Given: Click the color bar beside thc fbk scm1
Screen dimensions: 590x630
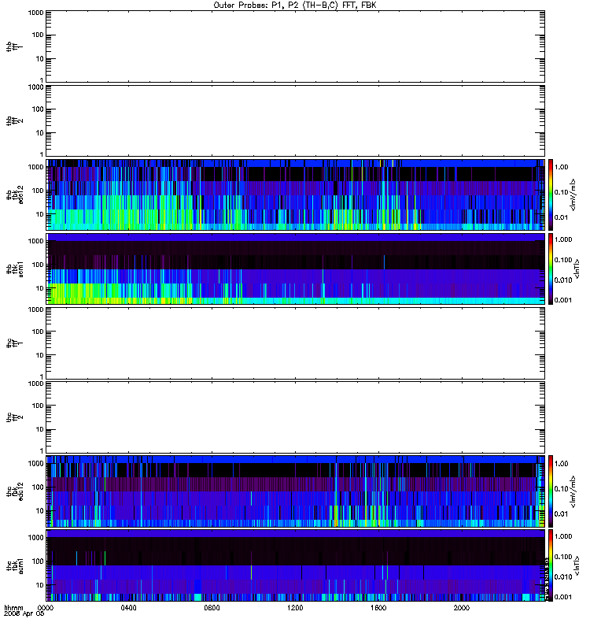Looking at the screenshot, I should pyautogui.click(x=551, y=565).
